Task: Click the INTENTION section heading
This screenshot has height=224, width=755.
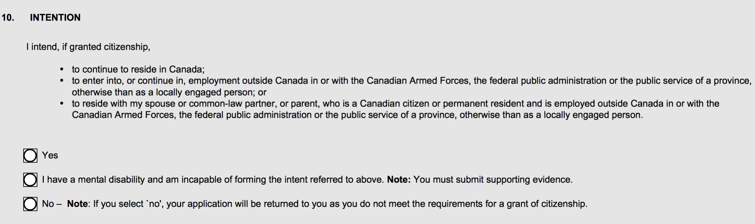Action: point(55,17)
